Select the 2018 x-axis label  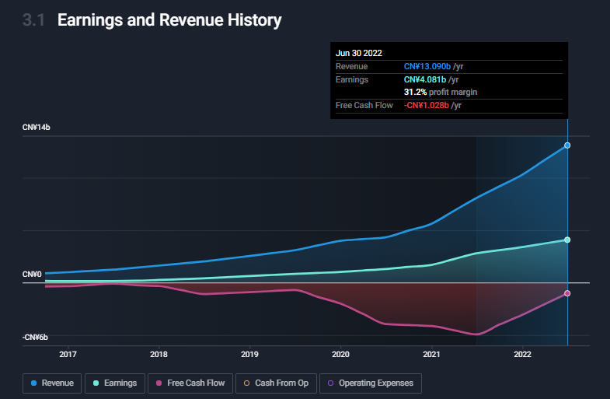[159, 354]
